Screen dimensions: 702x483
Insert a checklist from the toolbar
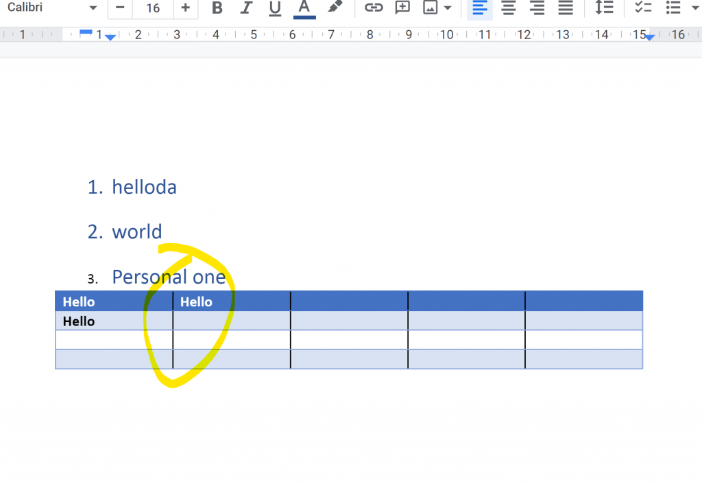(643, 8)
